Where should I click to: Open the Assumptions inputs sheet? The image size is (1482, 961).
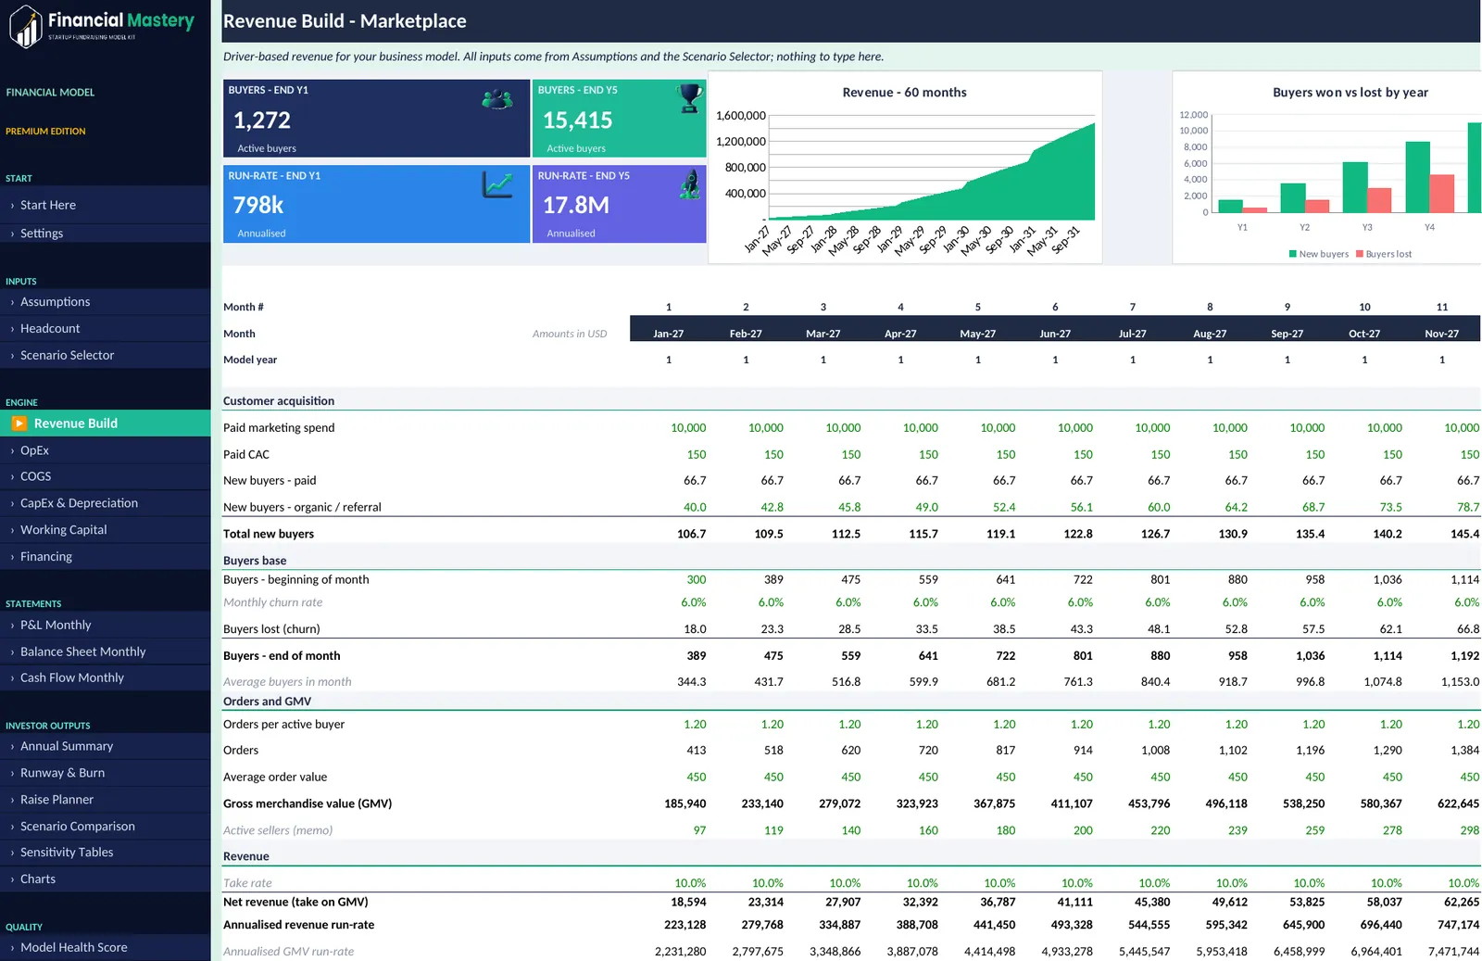point(106,302)
